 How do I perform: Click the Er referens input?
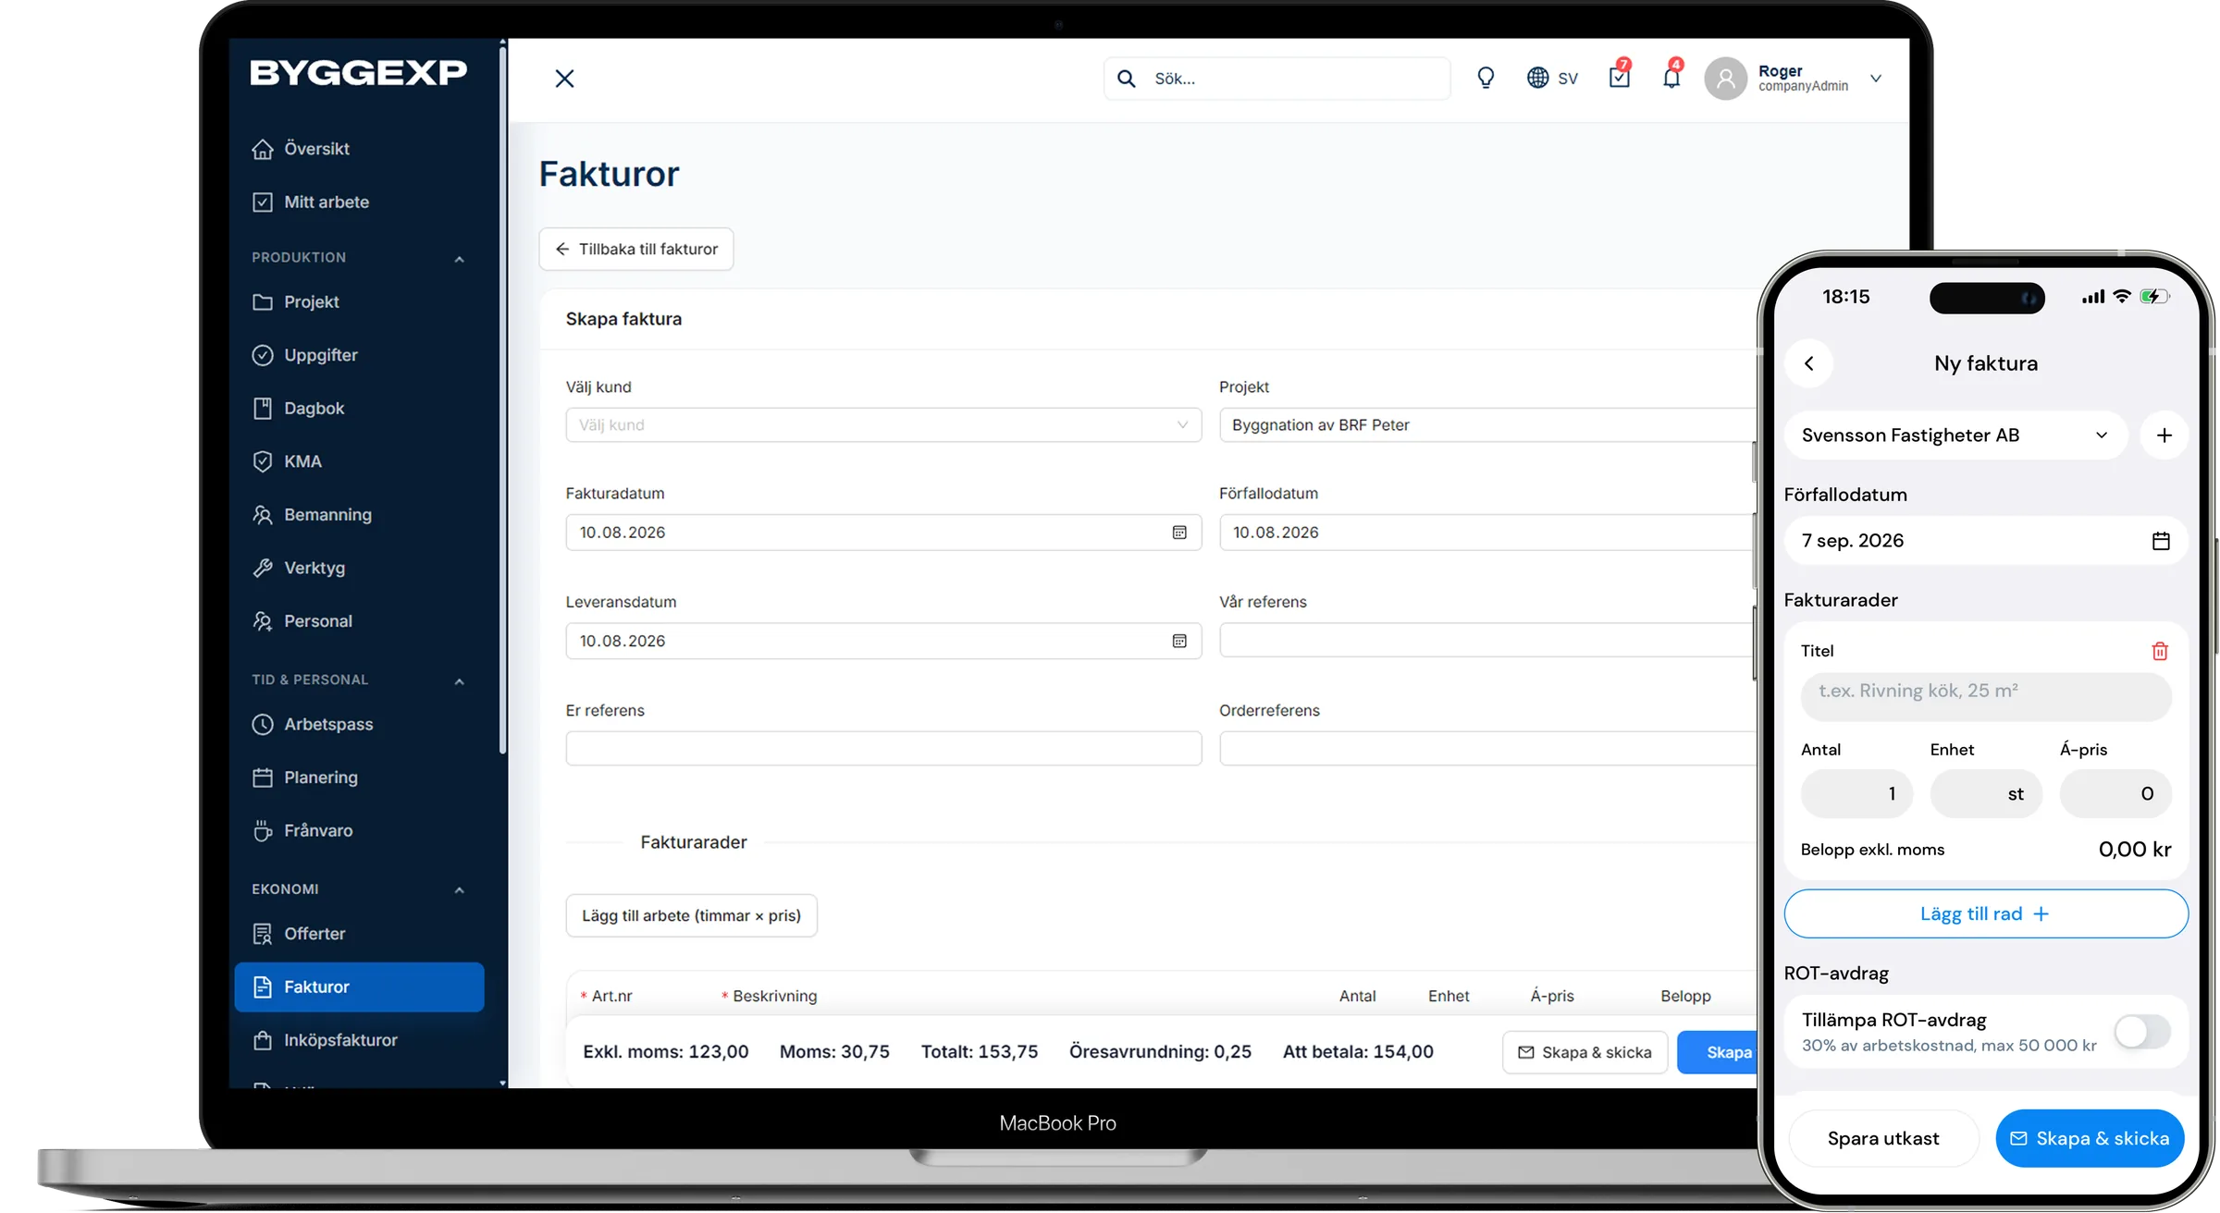pyautogui.click(x=883, y=749)
